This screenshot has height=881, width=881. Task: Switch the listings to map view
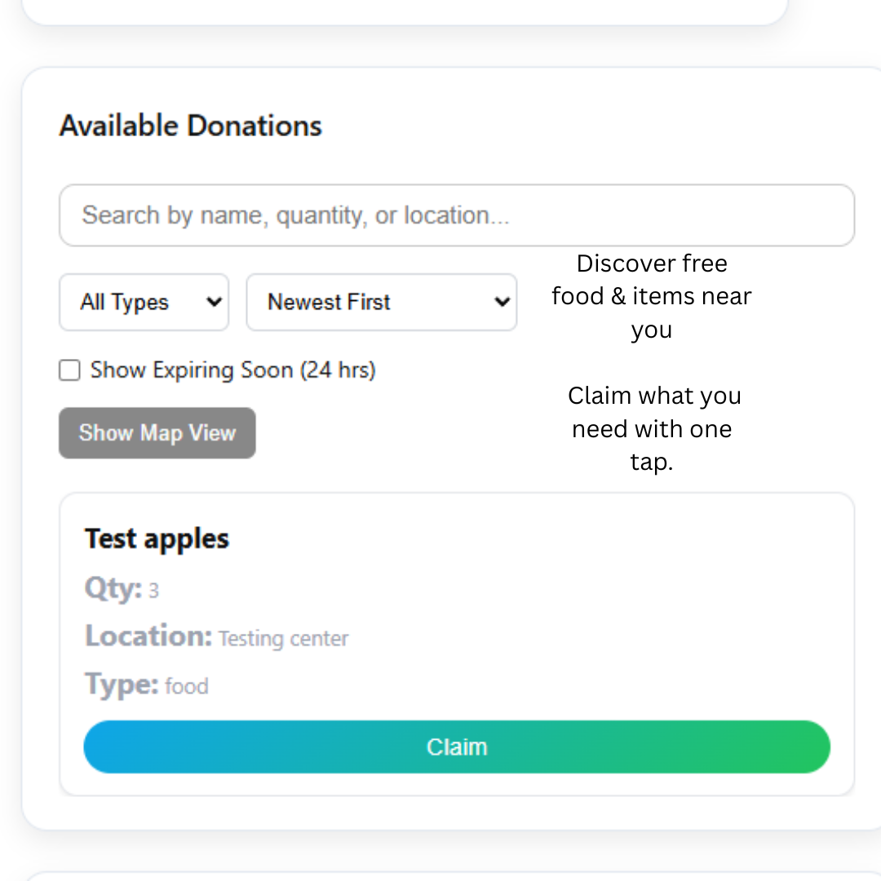pyautogui.click(x=157, y=432)
